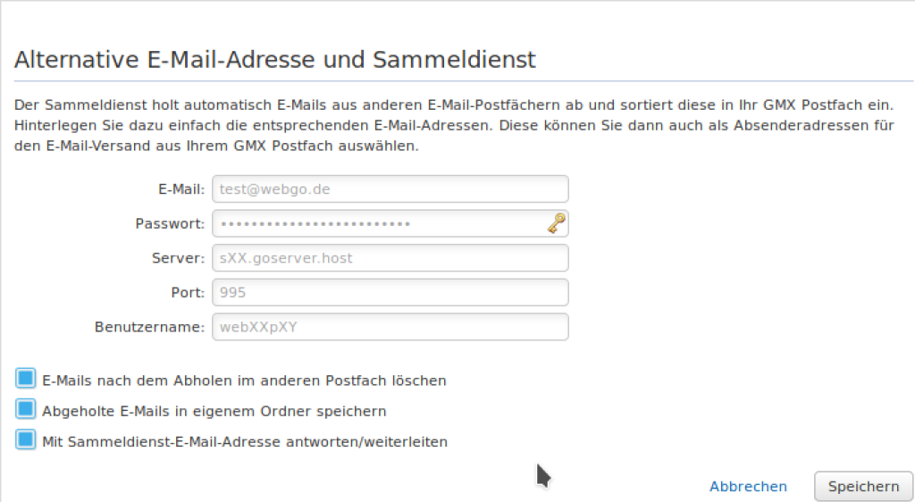This screenshot has height=502, width=915.
Task: Click the Port field showing 995
Action: point(390,293)
